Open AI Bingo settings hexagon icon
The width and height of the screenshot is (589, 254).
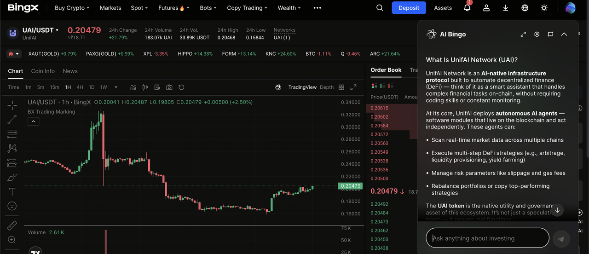[x=537, y=35]
